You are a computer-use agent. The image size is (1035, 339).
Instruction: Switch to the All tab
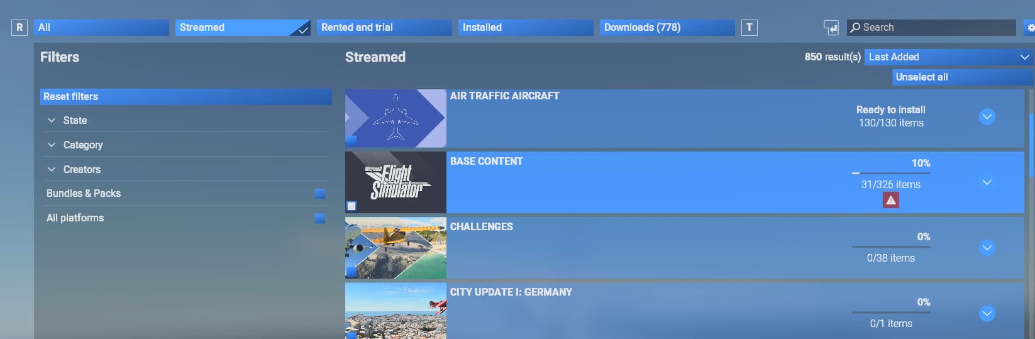point(101,28)
